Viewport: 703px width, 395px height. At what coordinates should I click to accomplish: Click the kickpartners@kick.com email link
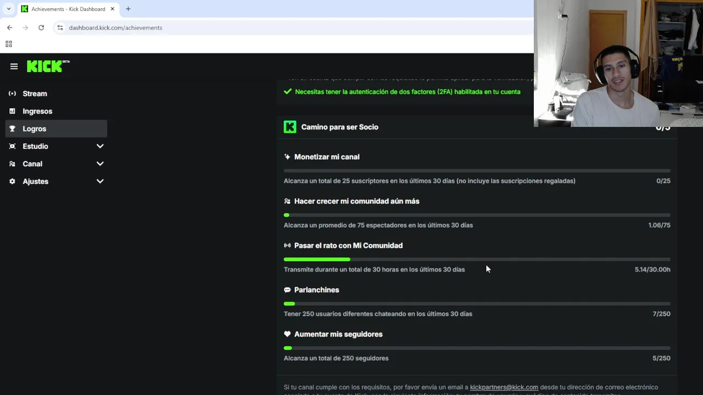504,387
